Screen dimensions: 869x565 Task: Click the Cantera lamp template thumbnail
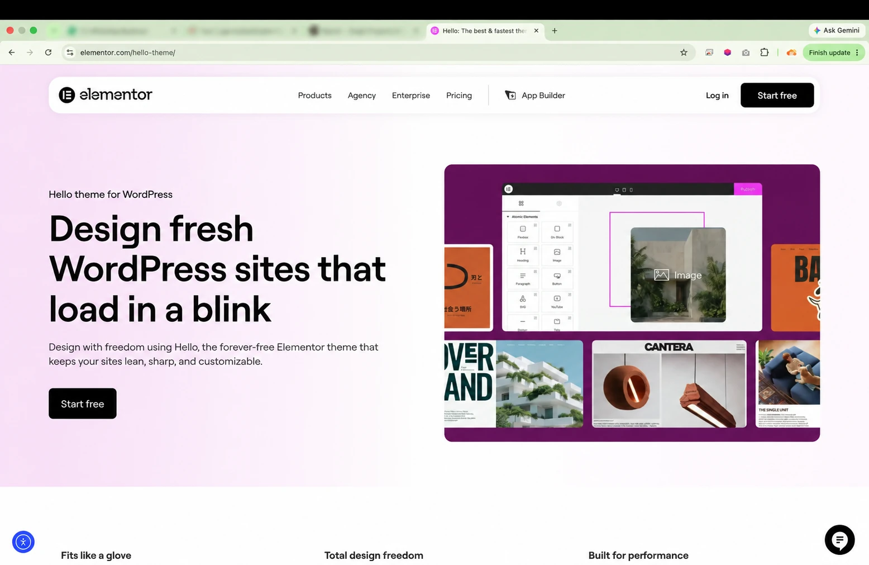(669, 384)
